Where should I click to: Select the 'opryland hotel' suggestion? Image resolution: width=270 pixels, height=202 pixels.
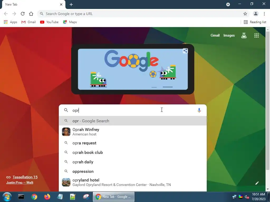click(x=133, y=182)
